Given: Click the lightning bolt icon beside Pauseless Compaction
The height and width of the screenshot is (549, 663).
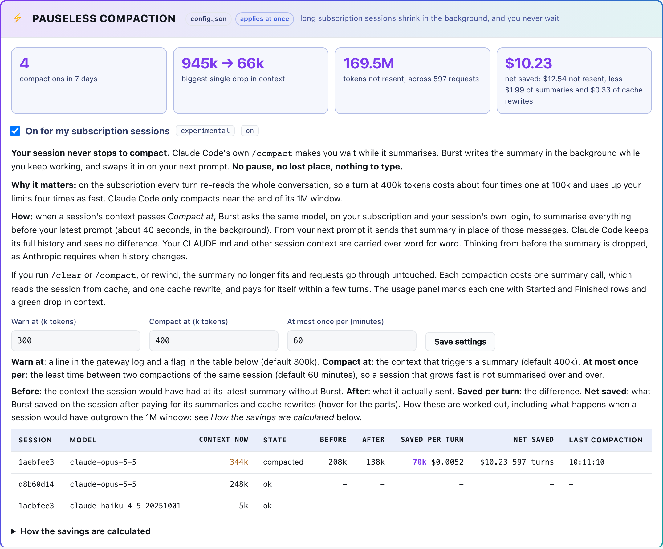Looking at the screenshot, I should click(17, 18).
